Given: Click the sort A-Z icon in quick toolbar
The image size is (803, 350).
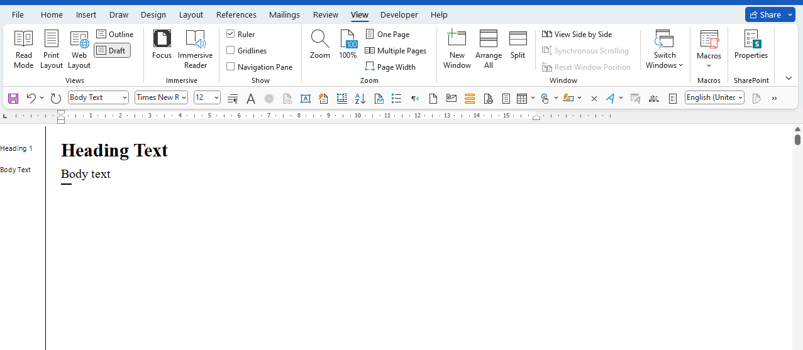Looking at the screenshot, I should (x=360, y=98).
